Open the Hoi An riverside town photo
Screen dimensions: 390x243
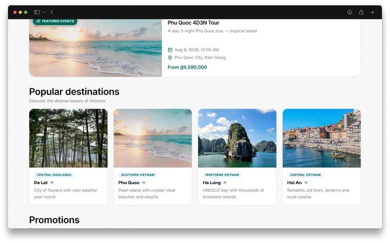point(321,138)
